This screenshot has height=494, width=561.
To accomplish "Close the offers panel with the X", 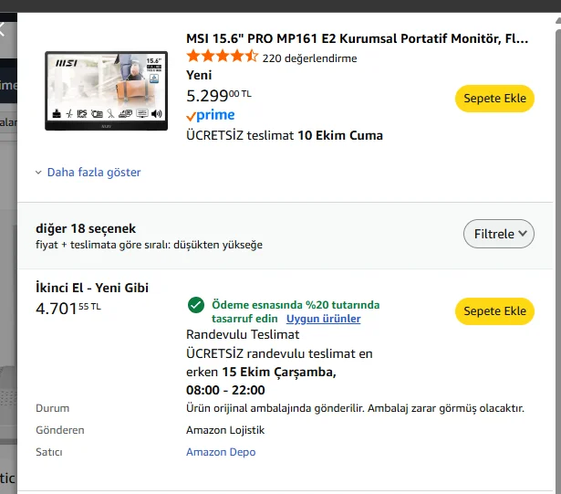I will [x=3, y=28].
